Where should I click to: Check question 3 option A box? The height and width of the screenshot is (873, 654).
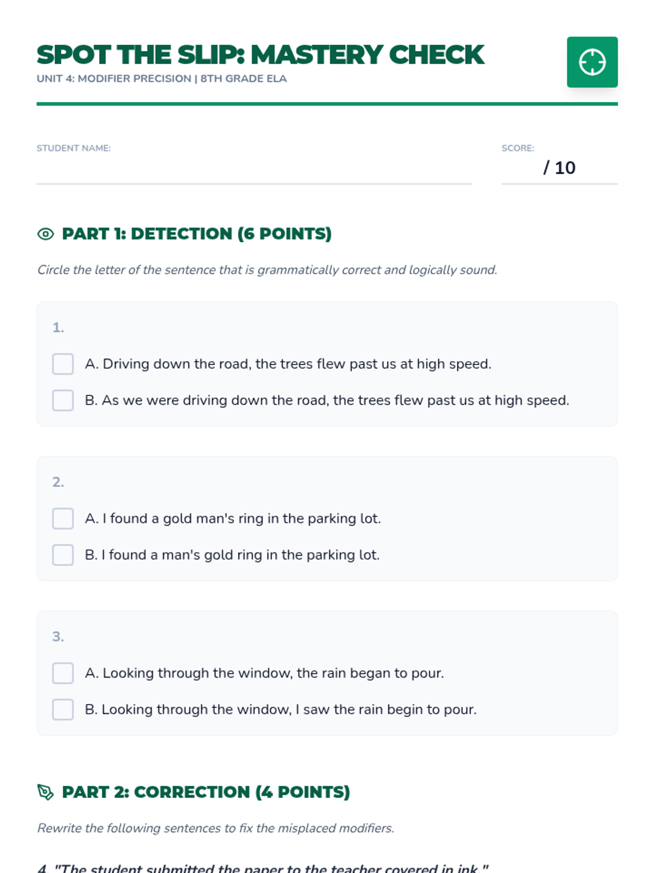click(63, 673)
